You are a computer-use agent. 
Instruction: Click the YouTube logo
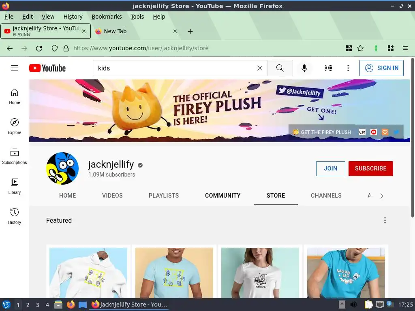coord(47,68)
